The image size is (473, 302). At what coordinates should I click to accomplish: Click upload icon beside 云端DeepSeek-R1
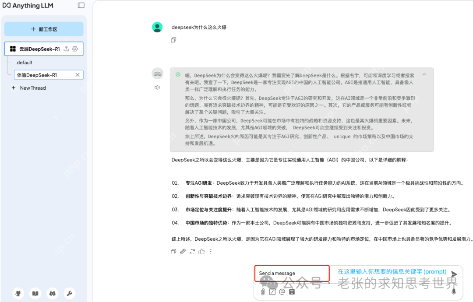coord(67,49)
